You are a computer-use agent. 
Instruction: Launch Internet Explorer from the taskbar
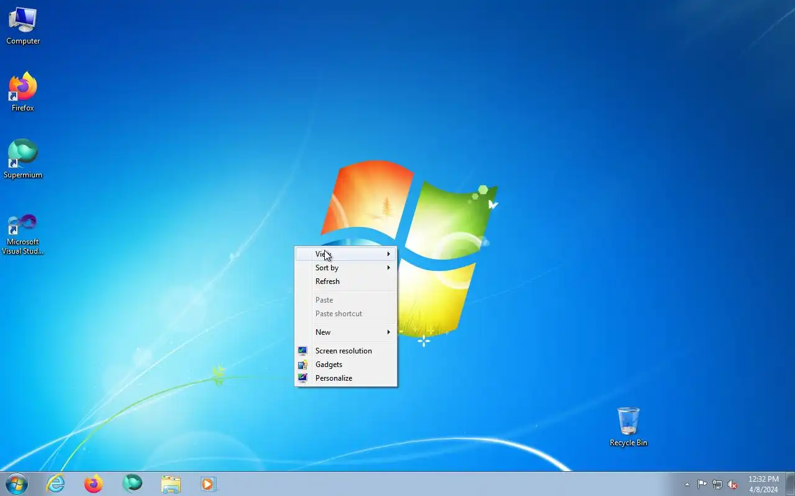pos(56,484)
